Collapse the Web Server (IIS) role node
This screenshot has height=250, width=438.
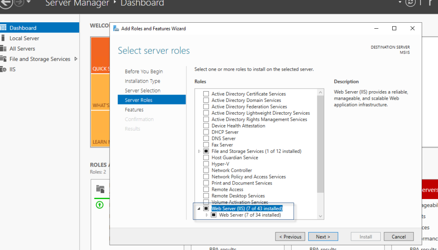199,208
